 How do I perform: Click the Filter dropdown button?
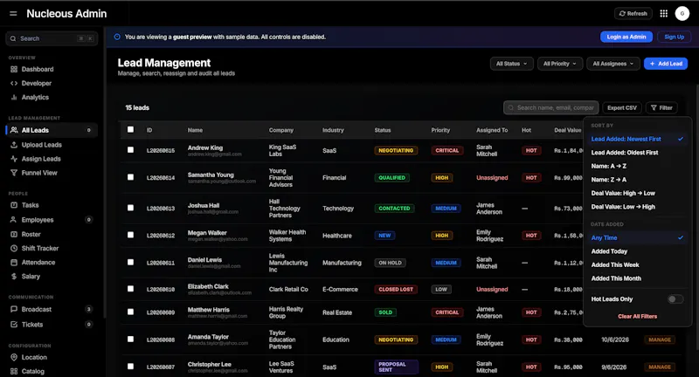661,107
